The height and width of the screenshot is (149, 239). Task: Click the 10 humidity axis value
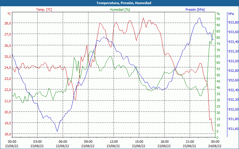[218, 125]
